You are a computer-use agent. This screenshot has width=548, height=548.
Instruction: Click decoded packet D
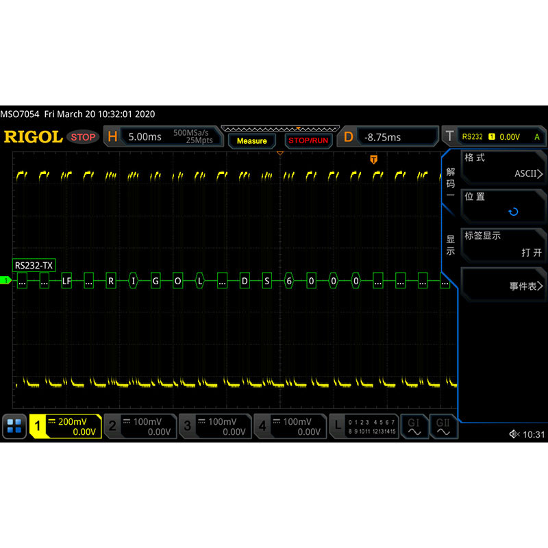(245, 281)
